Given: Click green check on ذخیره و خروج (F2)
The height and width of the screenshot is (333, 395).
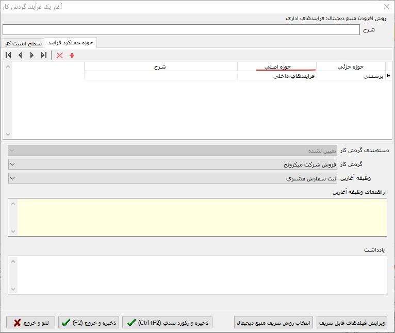Looking at the screenshot, I should click(65, 323).
